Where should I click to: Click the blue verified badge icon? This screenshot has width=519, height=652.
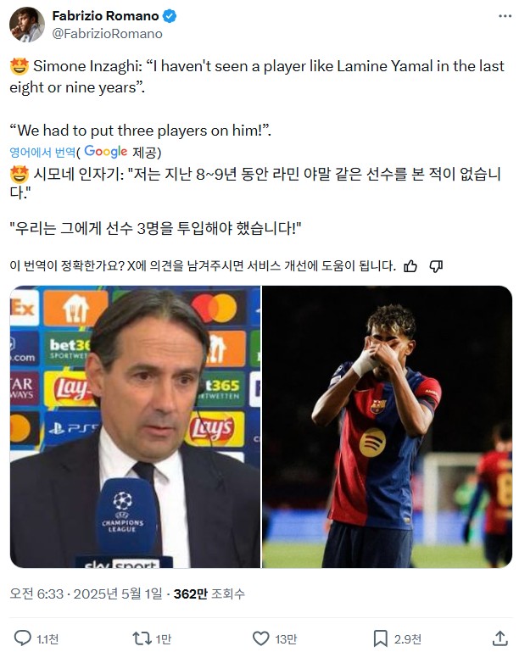170,16
